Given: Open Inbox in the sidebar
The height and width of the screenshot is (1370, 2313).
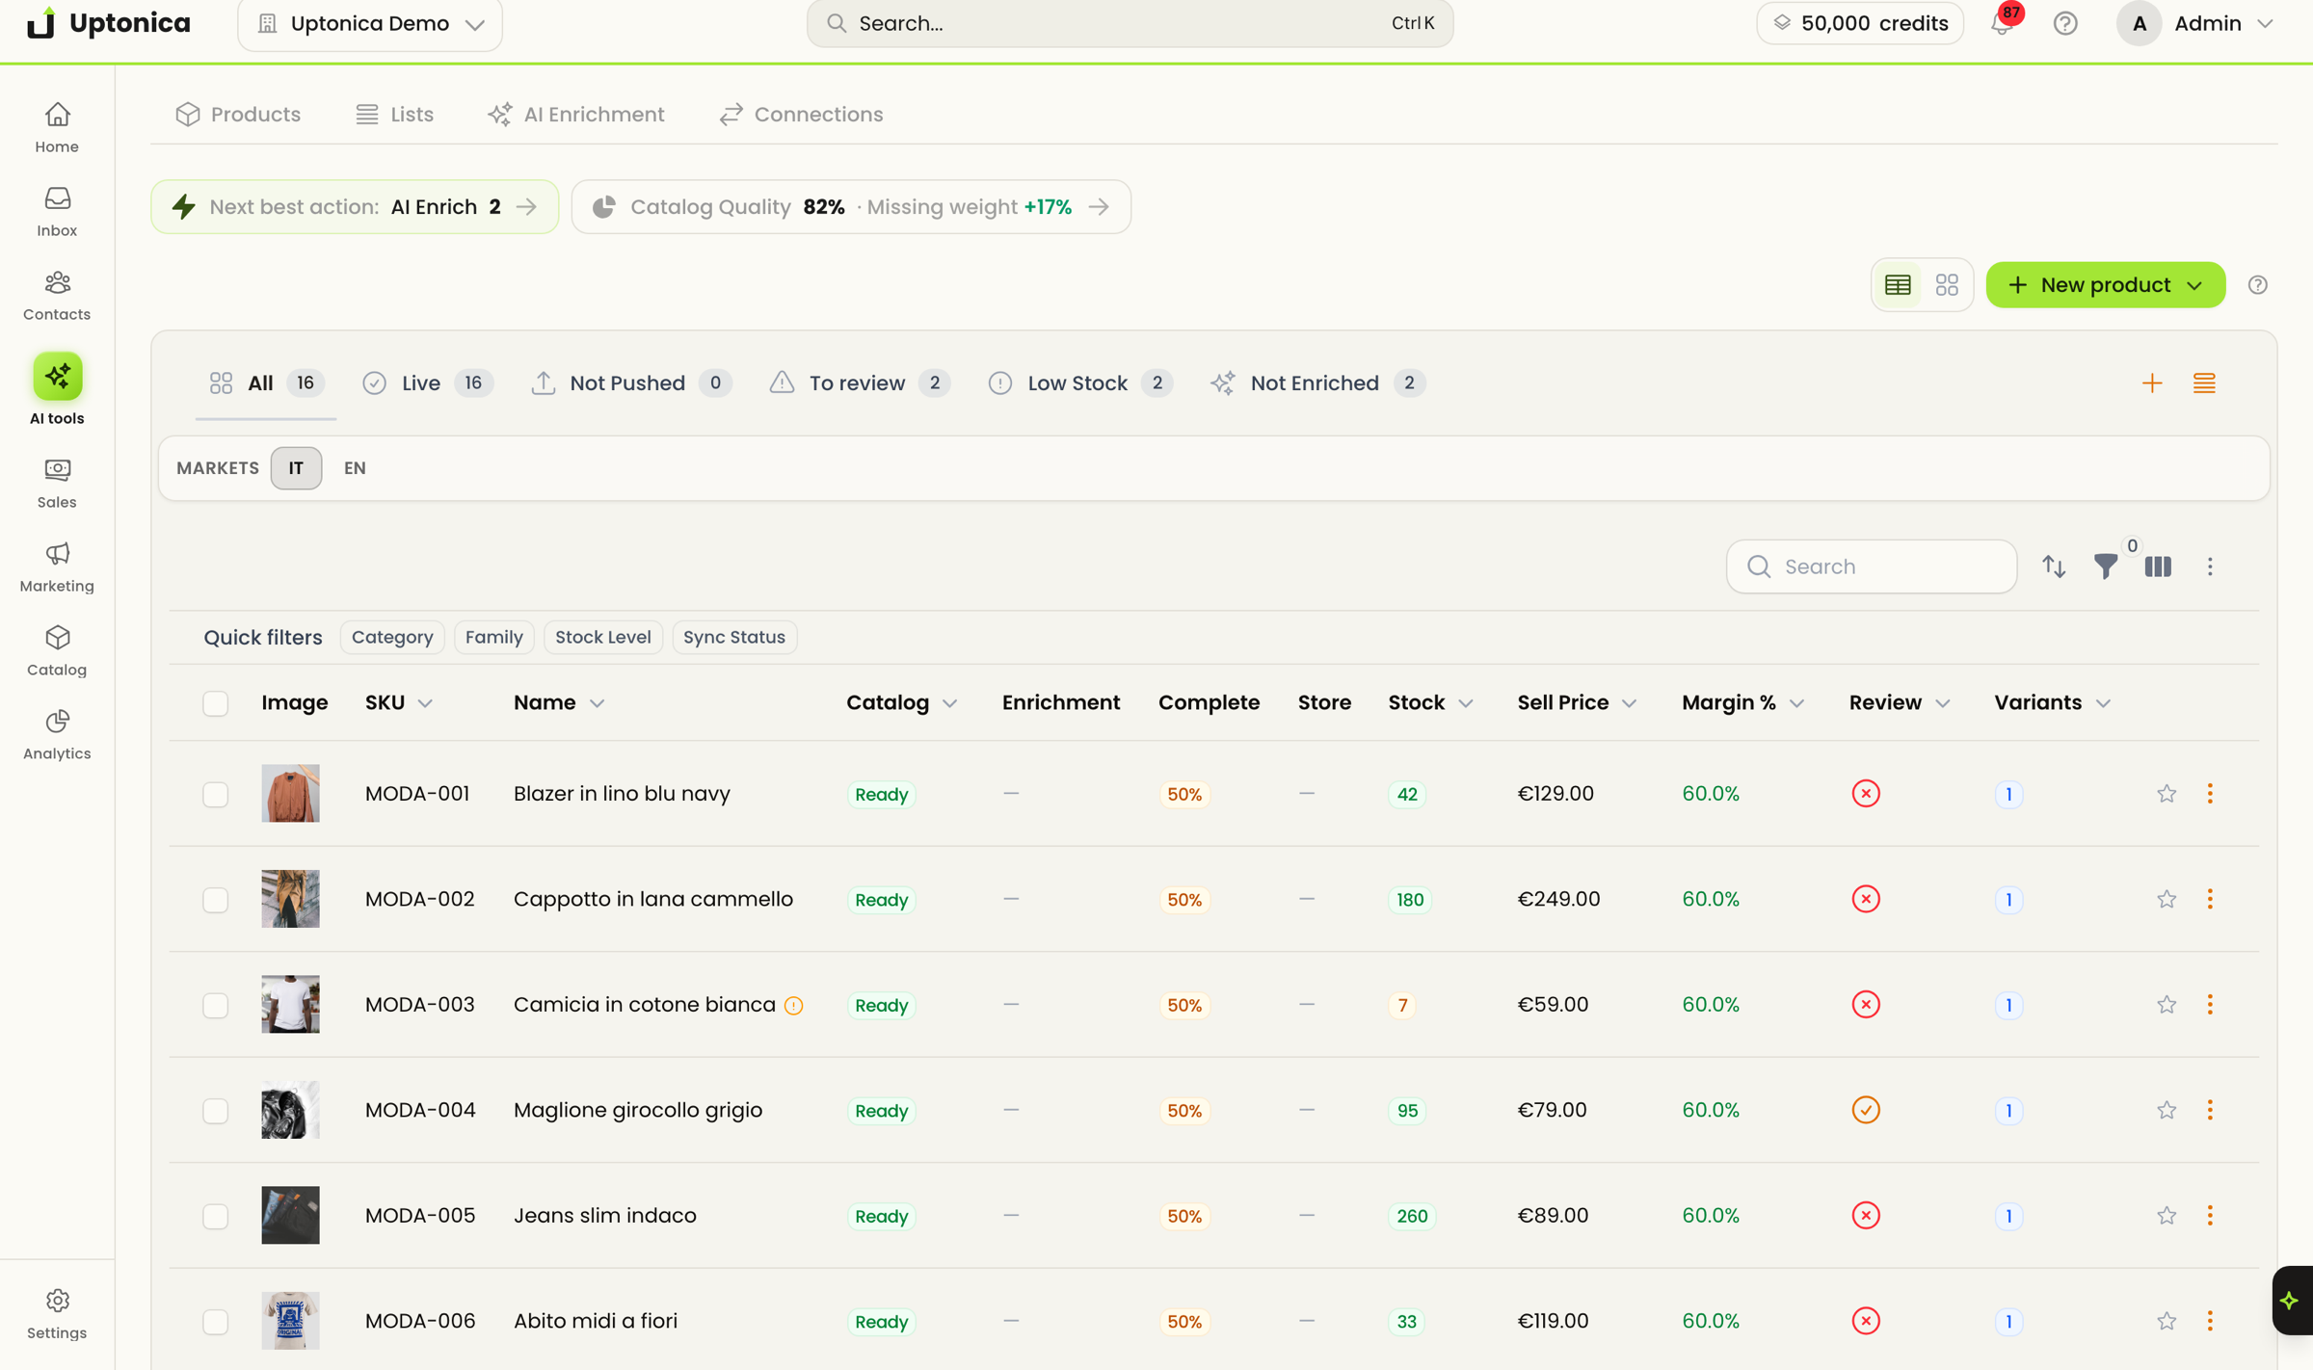Looking at the screenshot, I should [57, 212].
